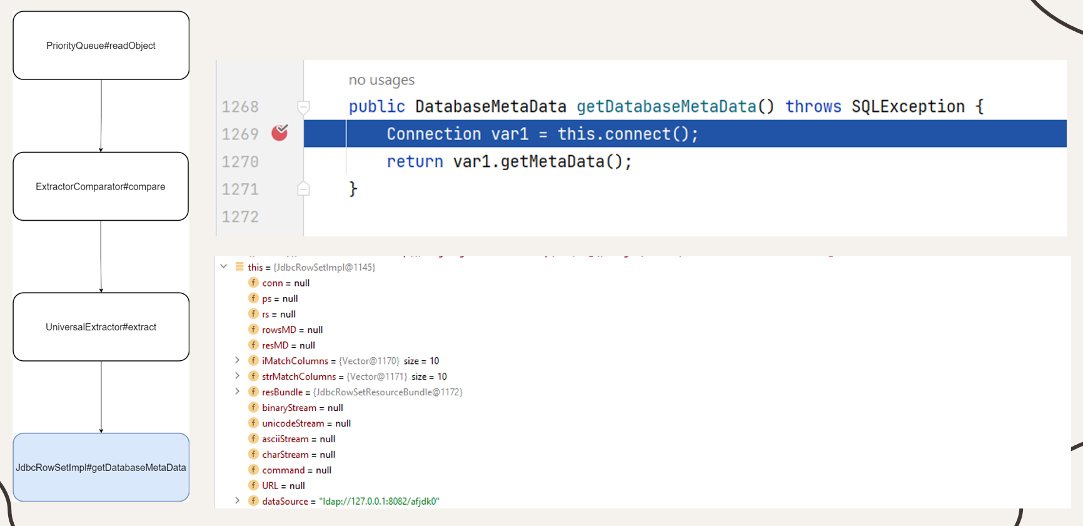The height and width of the screenshot is (526, 1083).
Task: Expand the dataSource field
Action: point(237,501)
